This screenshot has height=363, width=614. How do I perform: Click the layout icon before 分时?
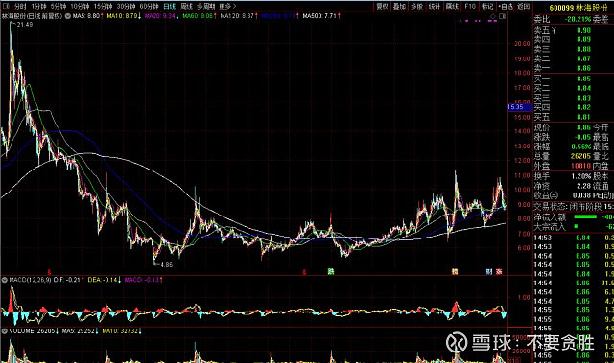point(6,7)
